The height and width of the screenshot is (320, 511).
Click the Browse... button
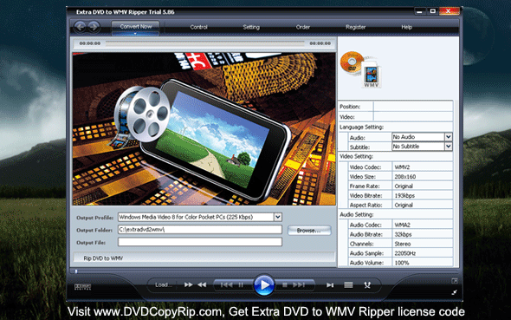coord(309,231)
